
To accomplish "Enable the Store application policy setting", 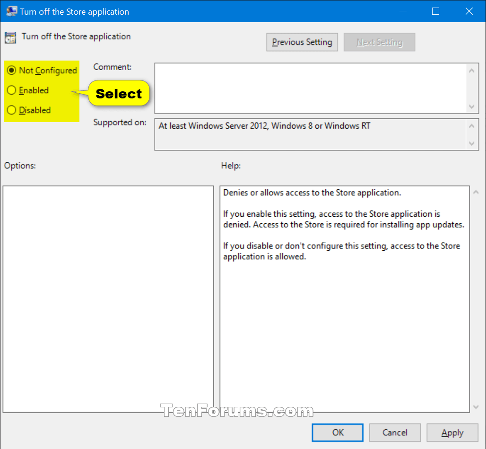I will click(x=12, y=90).
